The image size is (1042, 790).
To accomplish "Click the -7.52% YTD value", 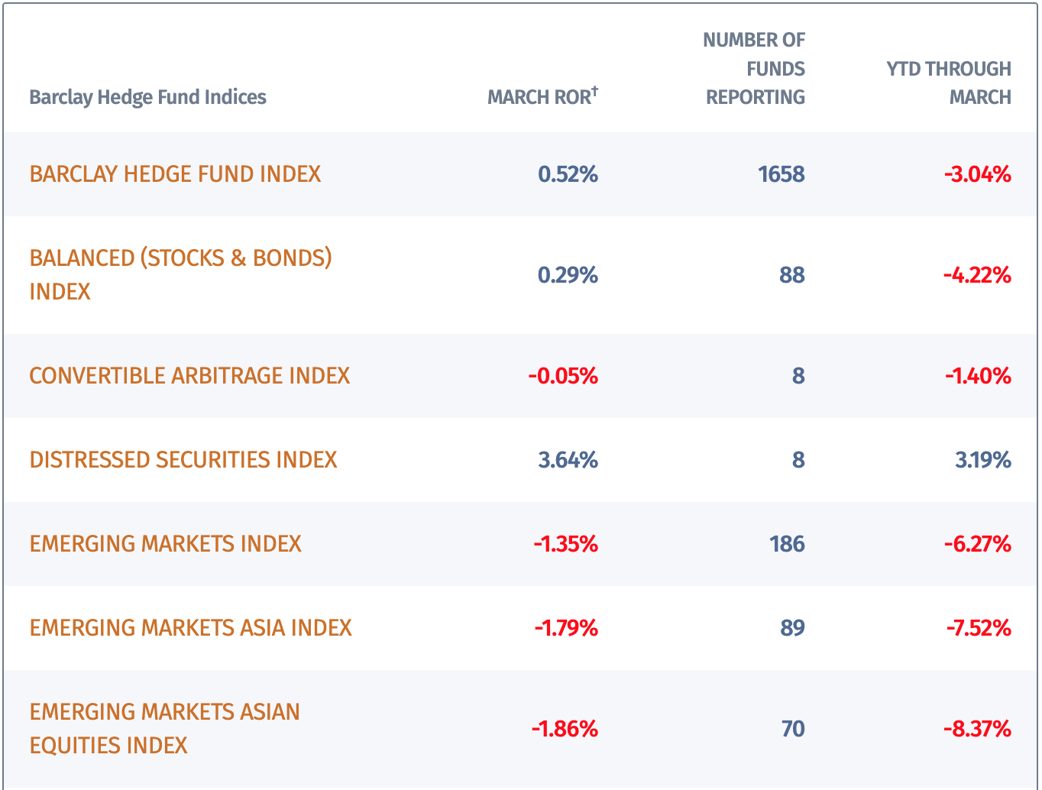I will (979, 628).
